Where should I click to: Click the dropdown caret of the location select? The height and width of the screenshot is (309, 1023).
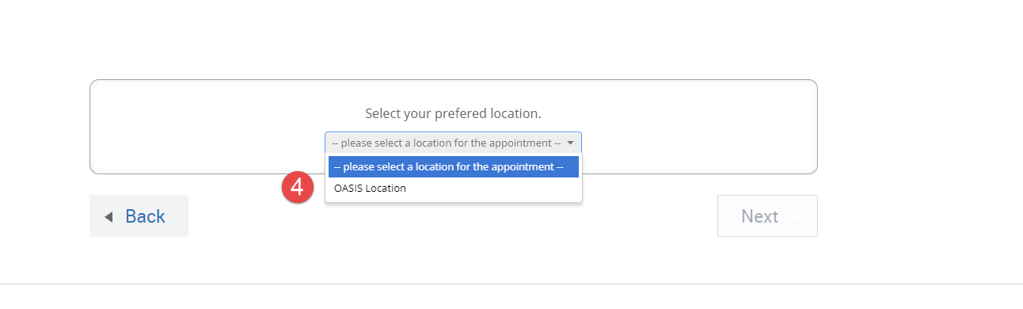click(x=570, y=143)
